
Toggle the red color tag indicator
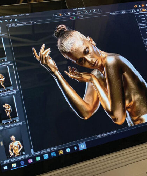(71, 18)
